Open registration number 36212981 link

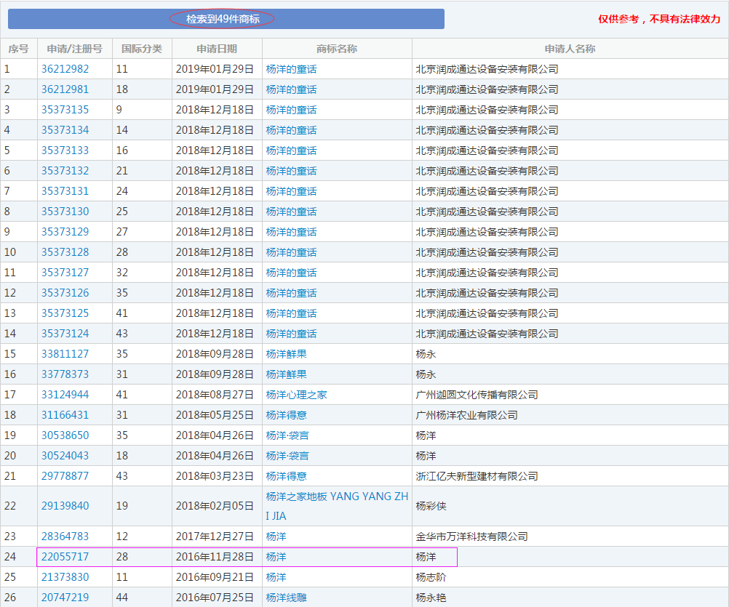tap(65, 89)
